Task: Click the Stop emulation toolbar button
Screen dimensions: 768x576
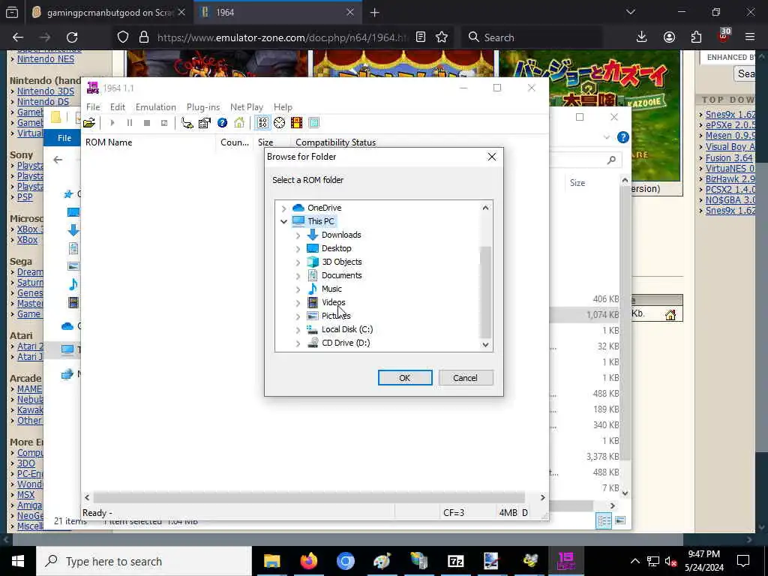Action: pyautogui.click(x=146, y=123)
